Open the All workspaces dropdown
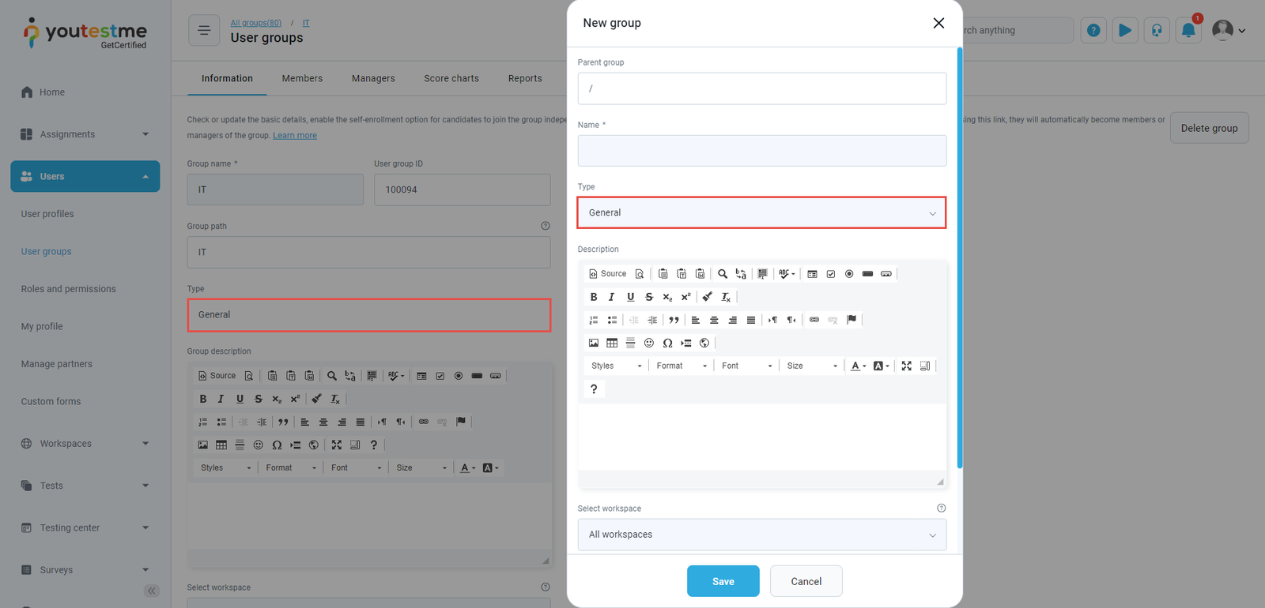Viewport: 1265px width, 608px height. coord(761,535)
